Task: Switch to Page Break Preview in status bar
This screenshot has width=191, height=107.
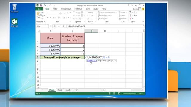Action: pyautogui.click(x=119, y=93)
